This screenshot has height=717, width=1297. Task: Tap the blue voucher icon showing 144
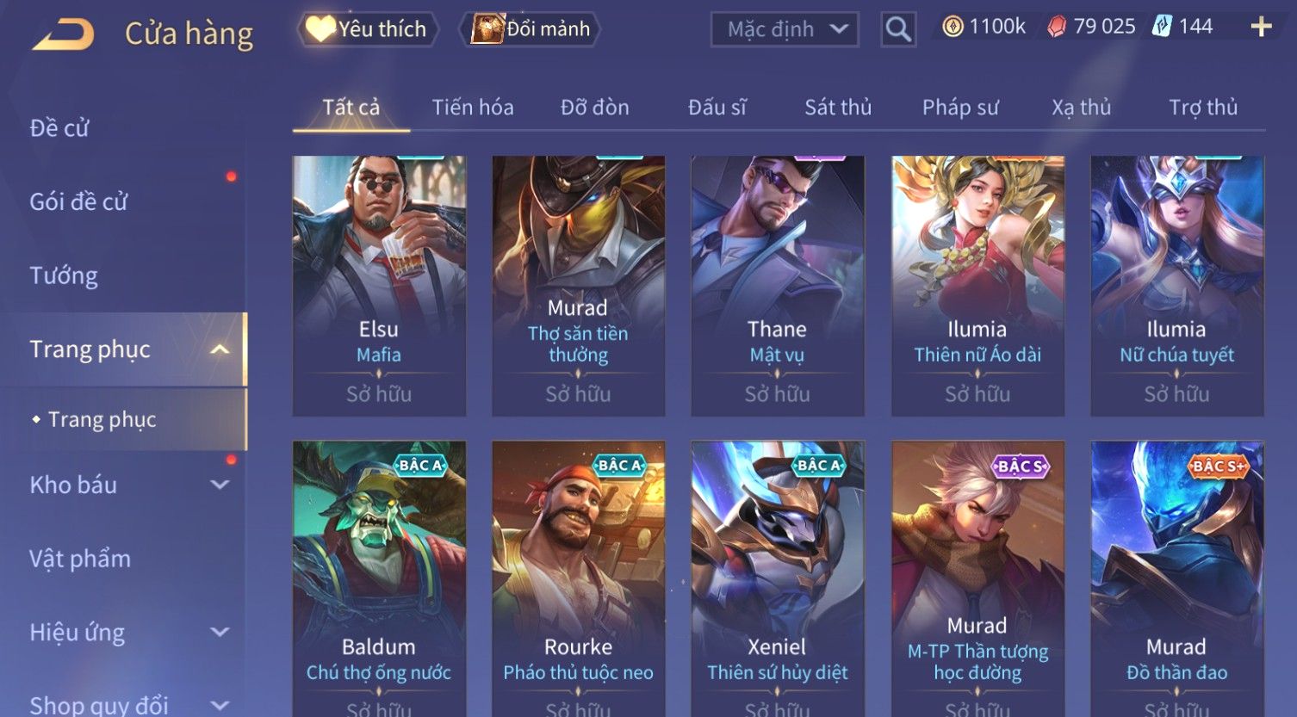pyautogui.click(x=1163, y=27)
